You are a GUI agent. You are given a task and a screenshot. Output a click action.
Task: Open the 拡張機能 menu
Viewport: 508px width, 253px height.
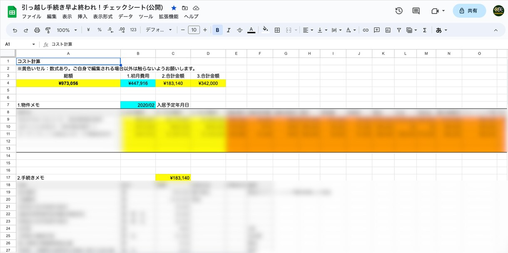click(169, 17)
